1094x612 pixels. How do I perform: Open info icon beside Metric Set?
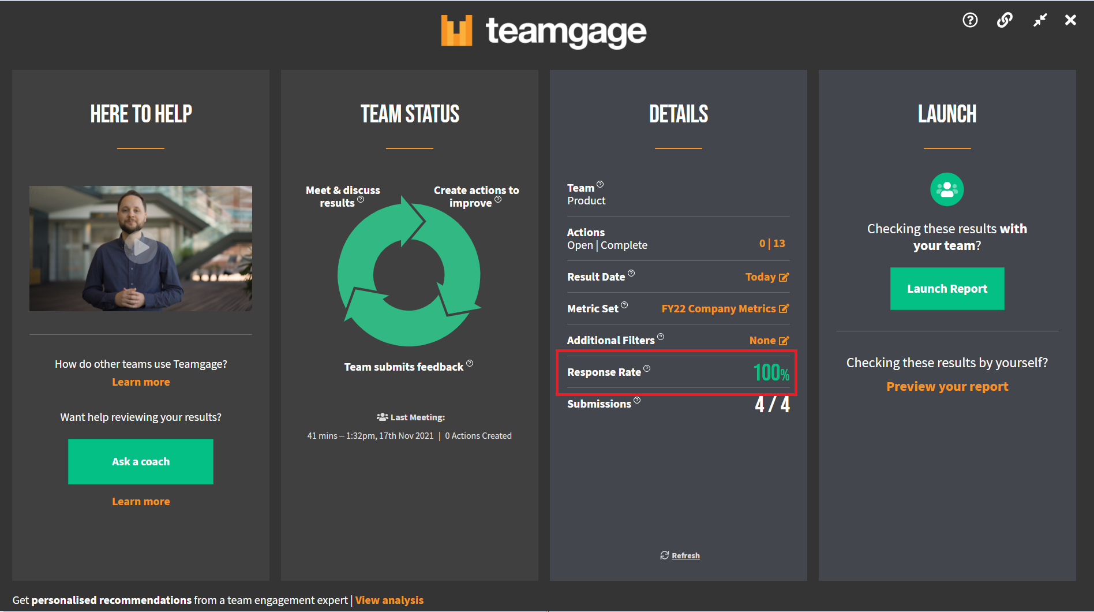point(624,305)
